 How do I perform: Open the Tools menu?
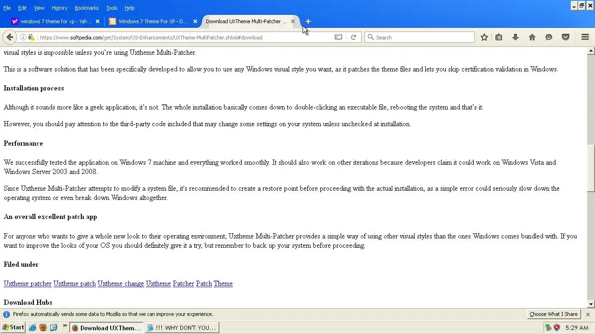pos(112,8)
